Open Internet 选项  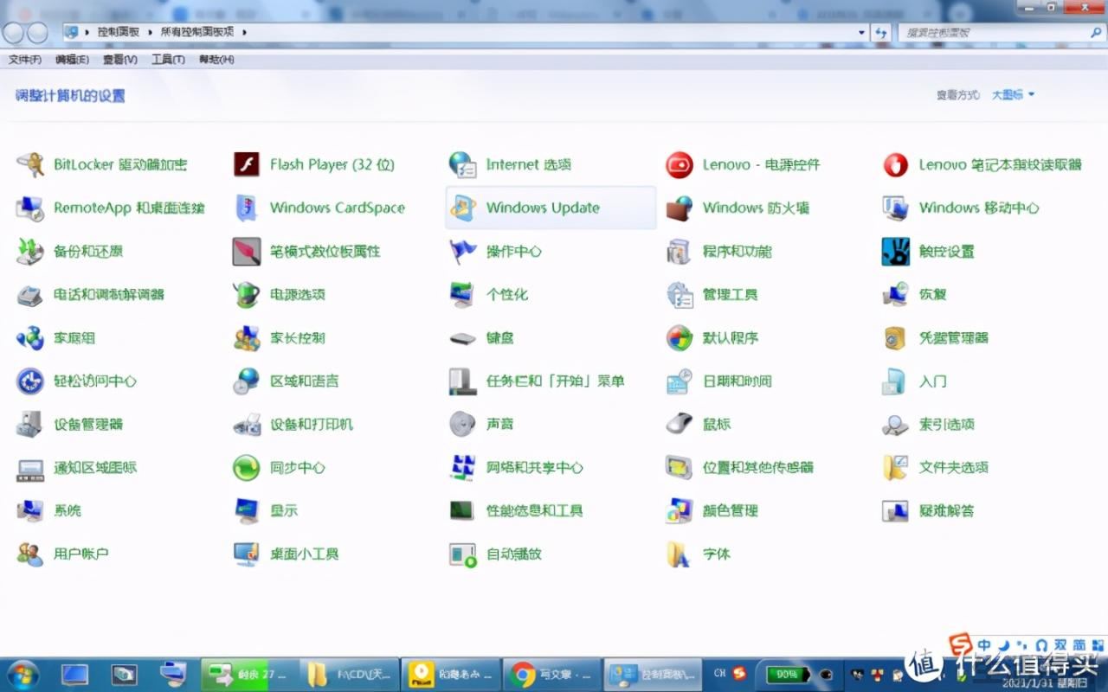pos(511,164)
